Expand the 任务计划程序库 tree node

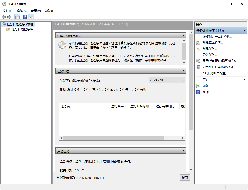(x=3, y=29)
